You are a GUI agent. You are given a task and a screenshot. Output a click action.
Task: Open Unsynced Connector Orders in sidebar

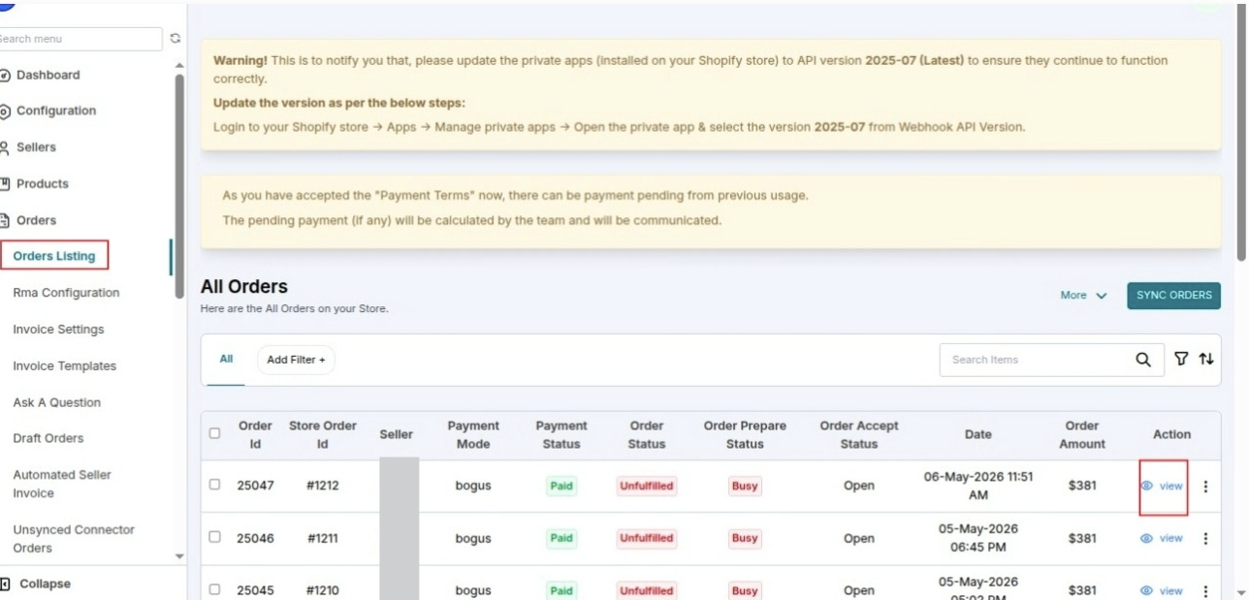pyautogui.click(x=74, y=539)
